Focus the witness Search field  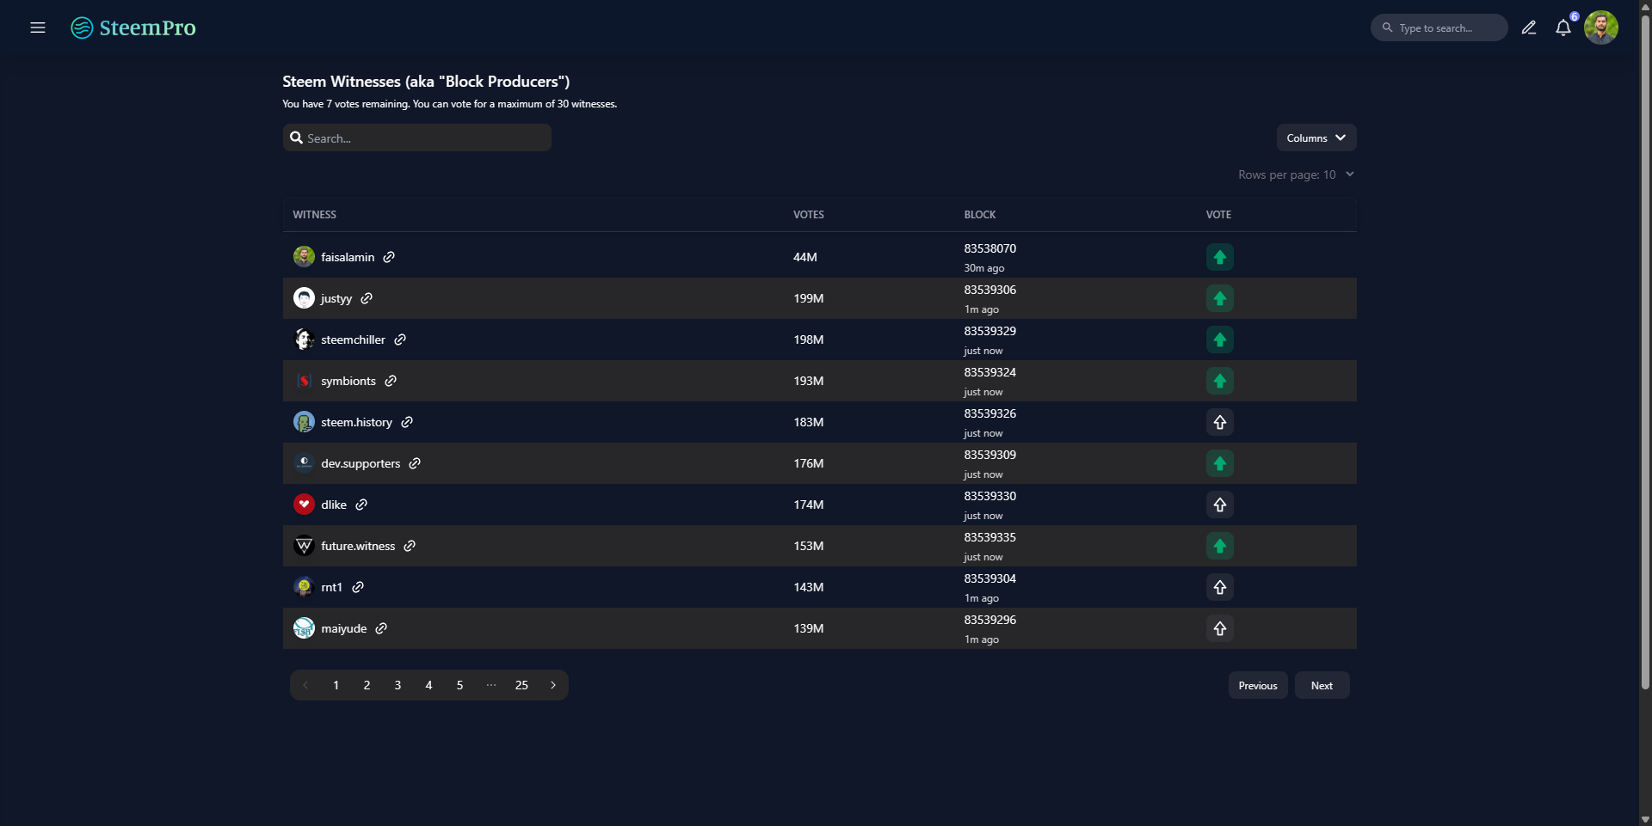coord(417,138)
